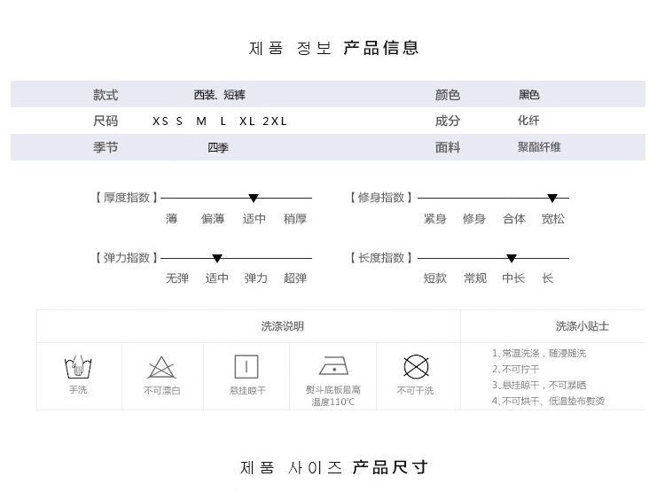665x492 pixels.
Task: Click the 产品信息 section heading
Action: pyautogui.click(x=381, y=48)
